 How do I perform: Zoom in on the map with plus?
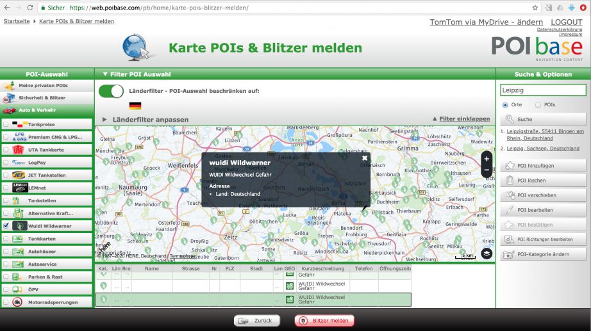pyautogui.click(x=486, y=159)
